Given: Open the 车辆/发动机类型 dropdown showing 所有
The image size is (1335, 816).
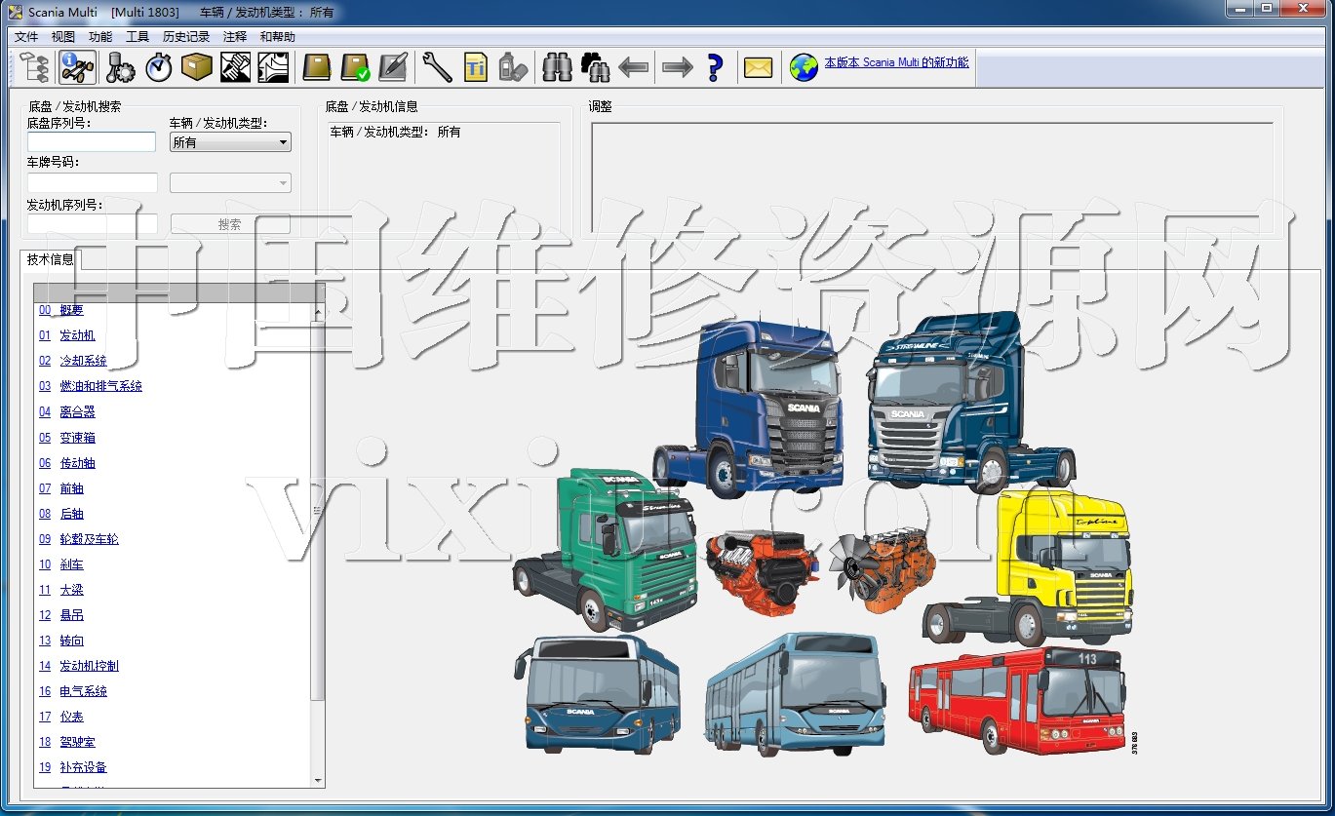Looking at the screenshot, I should pyautogui.click(x=230, y=142).
